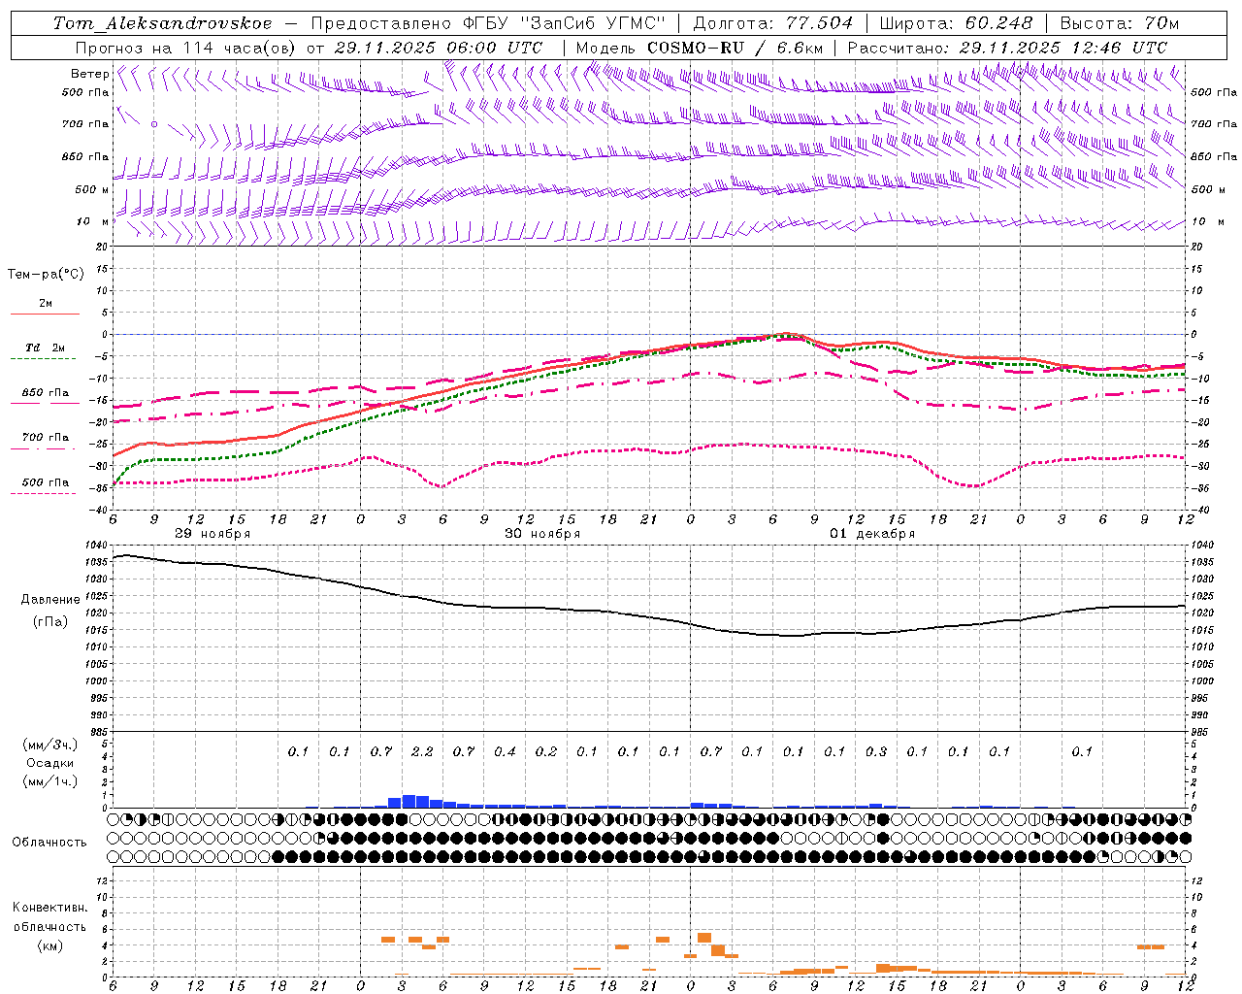Click the 10 м wind level label on left
The height and width of the screenshot is (994, 1242).
point(93,221)
